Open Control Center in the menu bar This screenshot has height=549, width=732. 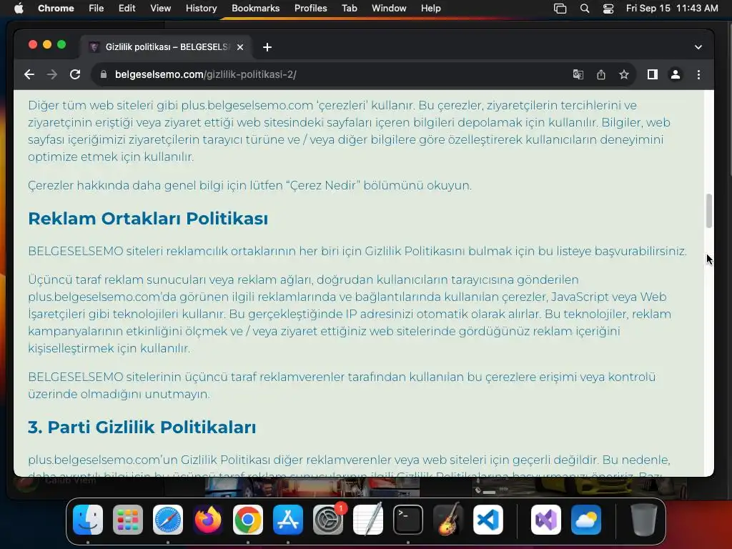(608, 9)
